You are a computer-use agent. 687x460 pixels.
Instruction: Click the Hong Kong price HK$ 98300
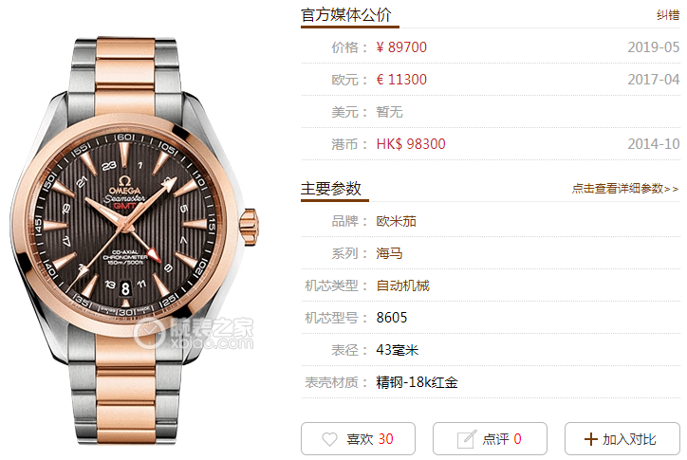[411, 144]
